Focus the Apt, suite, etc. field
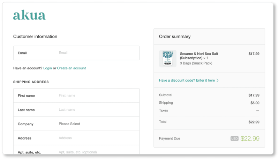Screen dimensions: 279x160 [98, 152]
